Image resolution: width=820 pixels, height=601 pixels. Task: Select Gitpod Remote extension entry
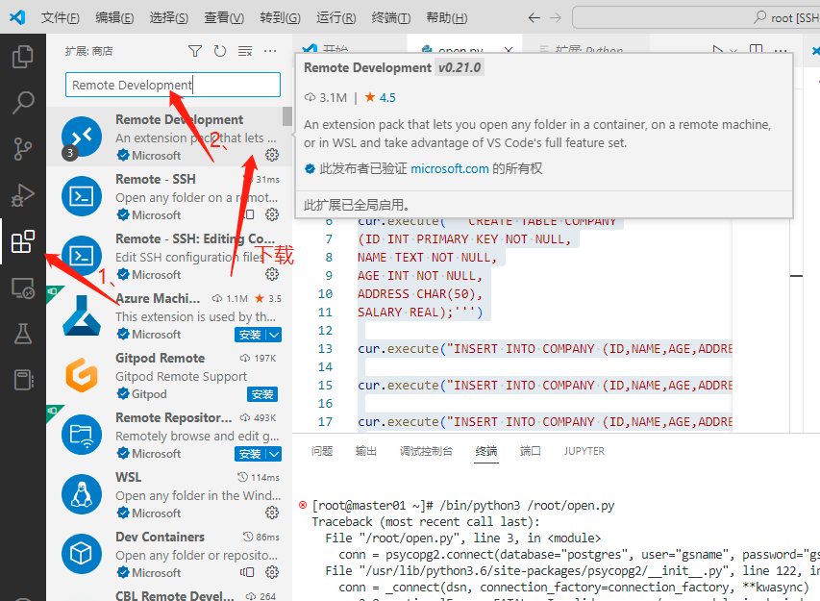coord(169,376)
